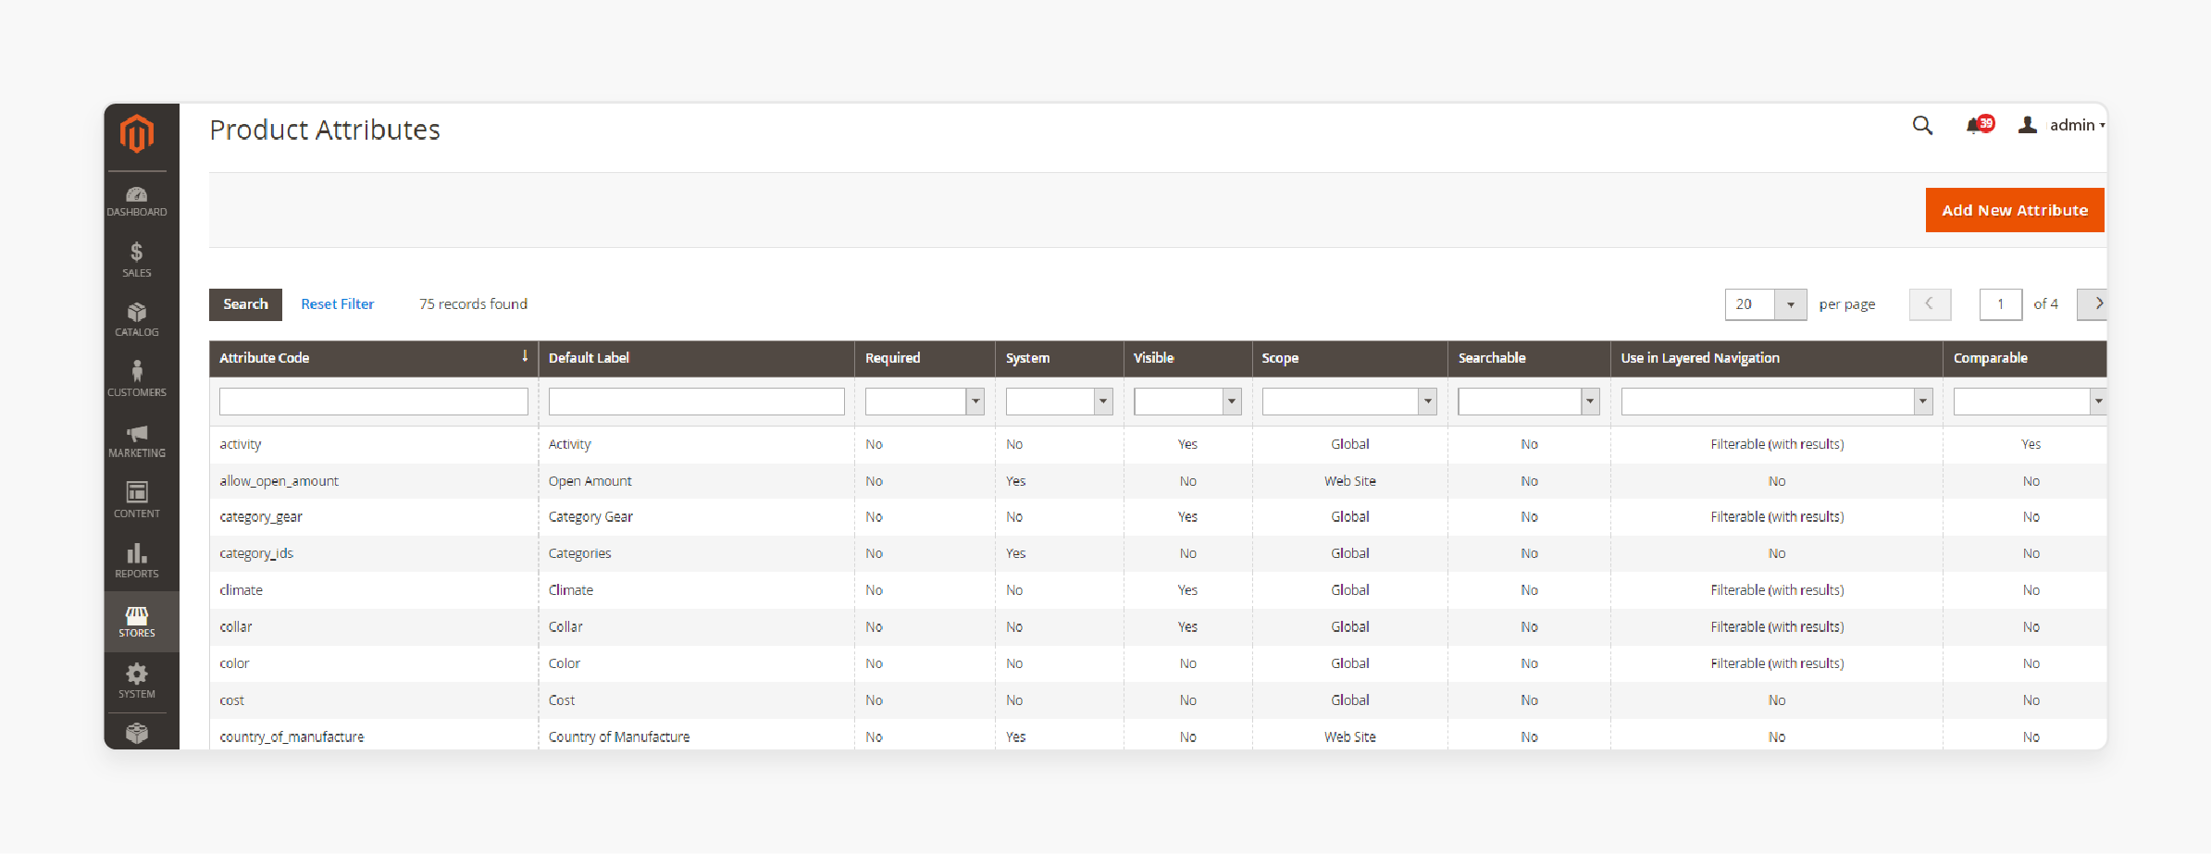Open the climate attribute row

(x=1158, y=590)
